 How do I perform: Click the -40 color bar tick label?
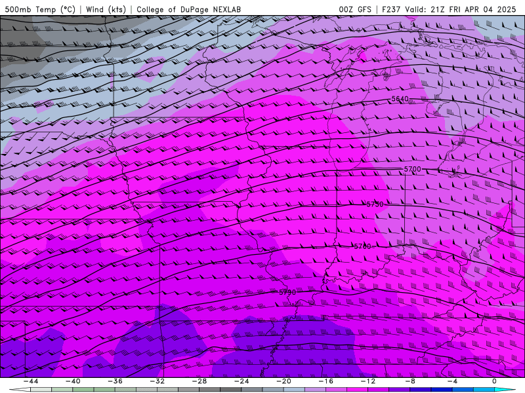[x=73, y=381]
